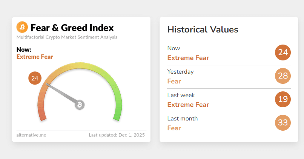Image resolution: width=304 pixels, height=159 pixels.
Task: Click the Last updated: Dec 1, 2025 text
Action: pyautogui.click(x=117, y=135)
